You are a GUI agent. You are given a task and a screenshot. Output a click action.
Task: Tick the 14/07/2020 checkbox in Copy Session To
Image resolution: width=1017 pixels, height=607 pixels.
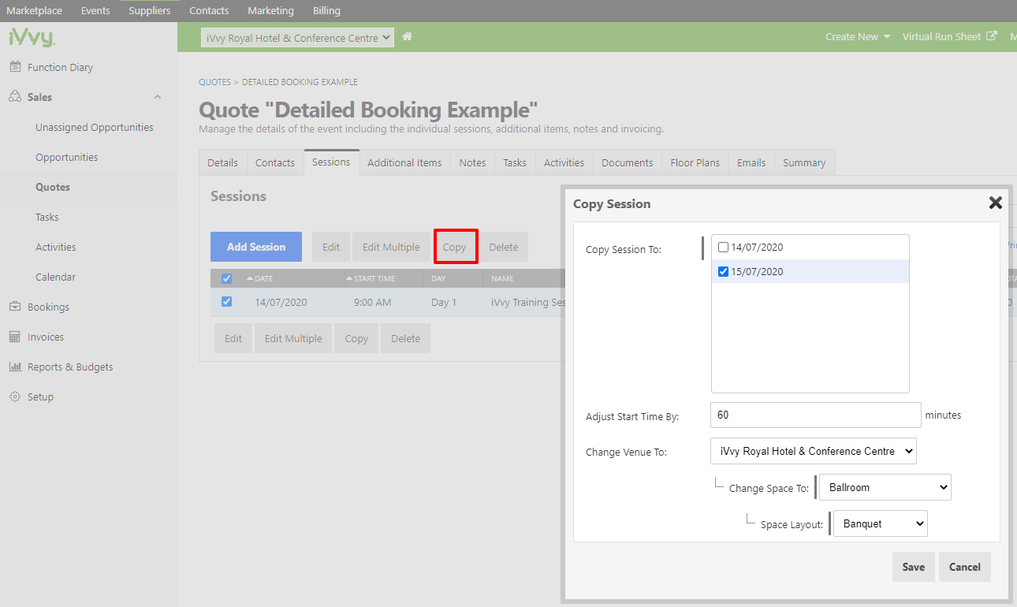click(724, 248)
